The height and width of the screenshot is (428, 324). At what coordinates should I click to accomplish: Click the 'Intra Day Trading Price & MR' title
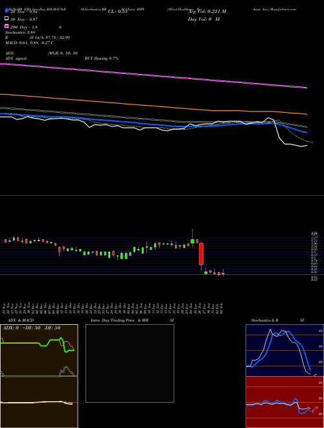pos(119,320)
